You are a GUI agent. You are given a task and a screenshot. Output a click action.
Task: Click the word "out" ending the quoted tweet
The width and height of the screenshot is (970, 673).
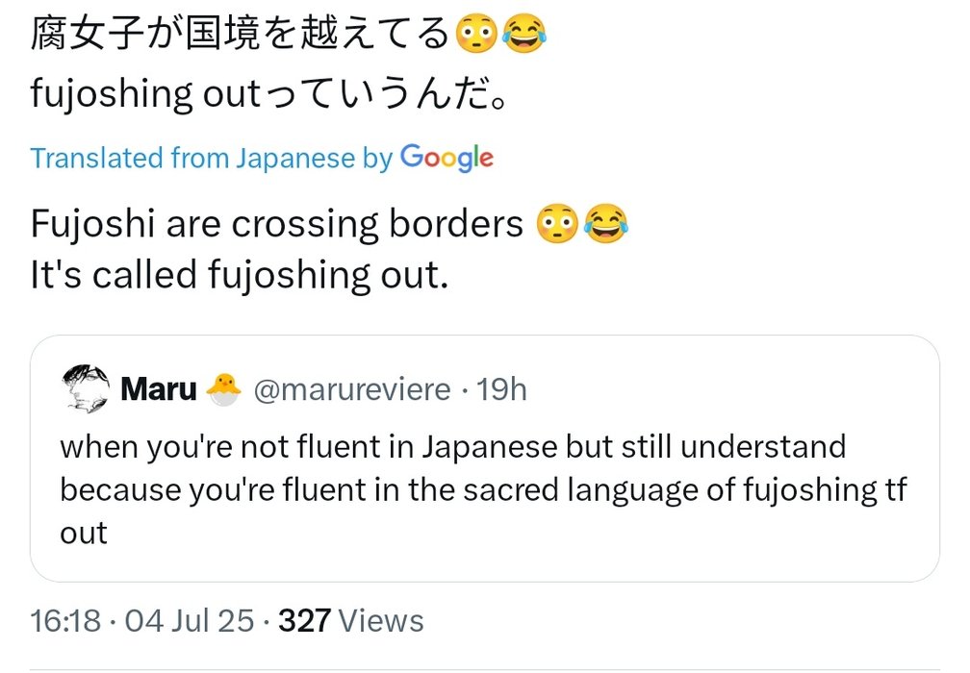[x=84, y=534]
